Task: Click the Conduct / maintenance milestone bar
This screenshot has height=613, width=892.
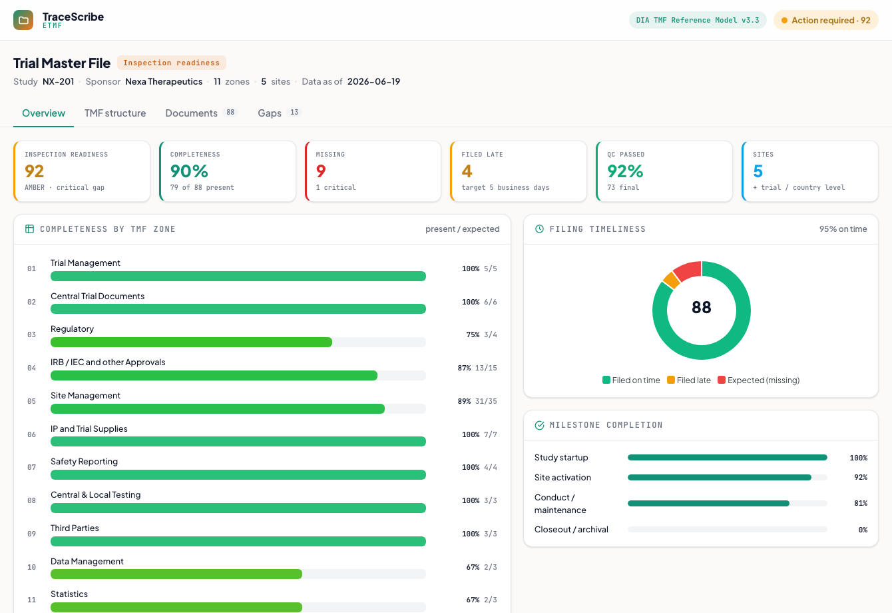Action: [728, 504]
